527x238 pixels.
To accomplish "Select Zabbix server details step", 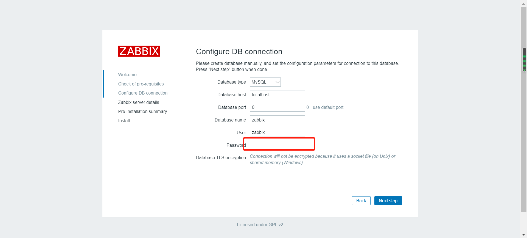I will (139, 102).
